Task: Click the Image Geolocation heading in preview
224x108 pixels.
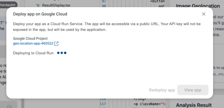Action: [198, 6]
